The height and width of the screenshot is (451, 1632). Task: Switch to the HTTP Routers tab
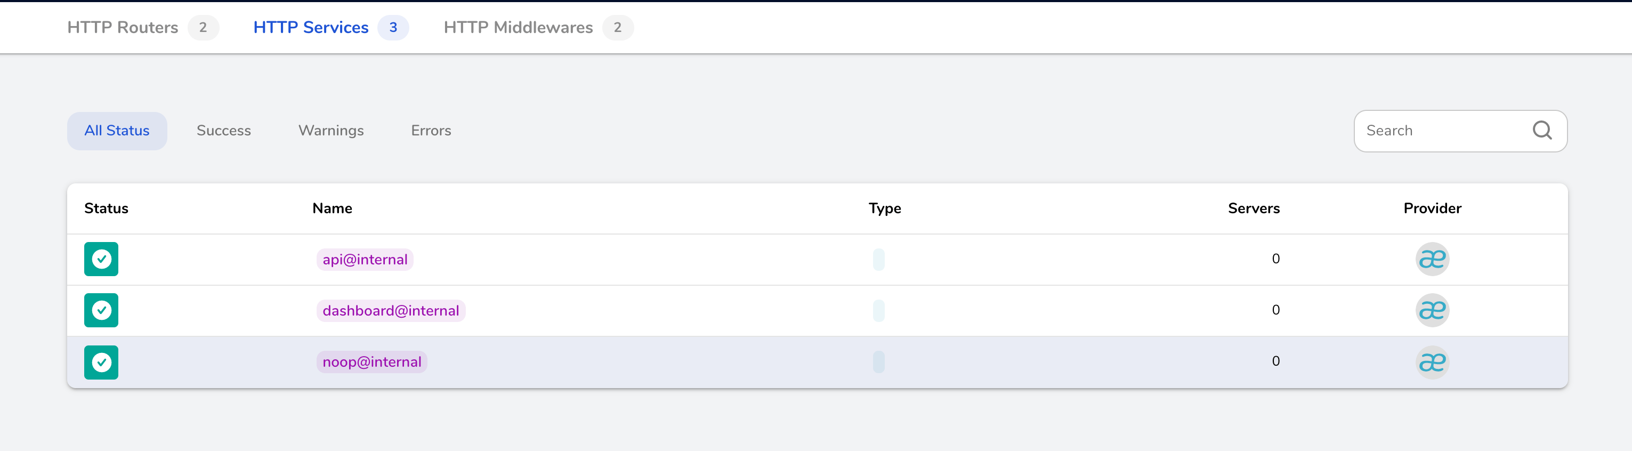[123, 27]
